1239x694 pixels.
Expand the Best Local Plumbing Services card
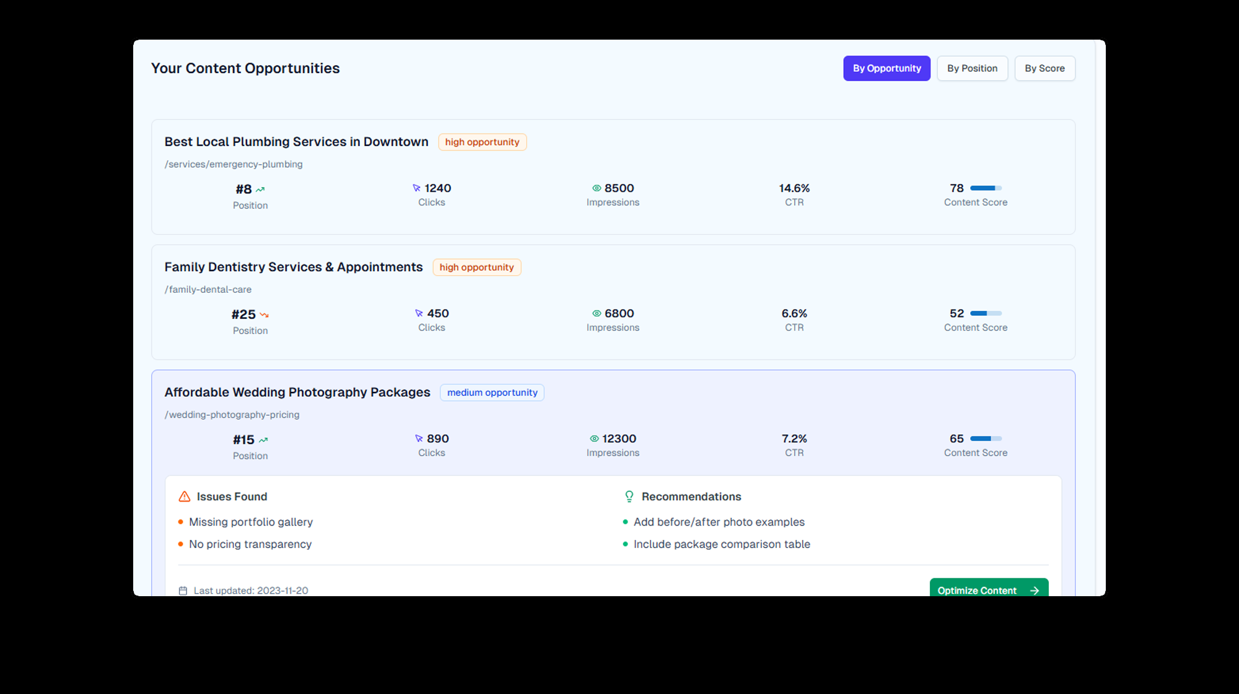(296, 142)
